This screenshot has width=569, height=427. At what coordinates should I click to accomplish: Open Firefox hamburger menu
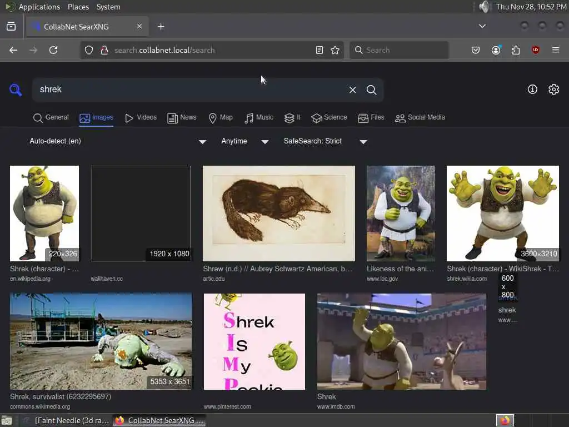556,50
